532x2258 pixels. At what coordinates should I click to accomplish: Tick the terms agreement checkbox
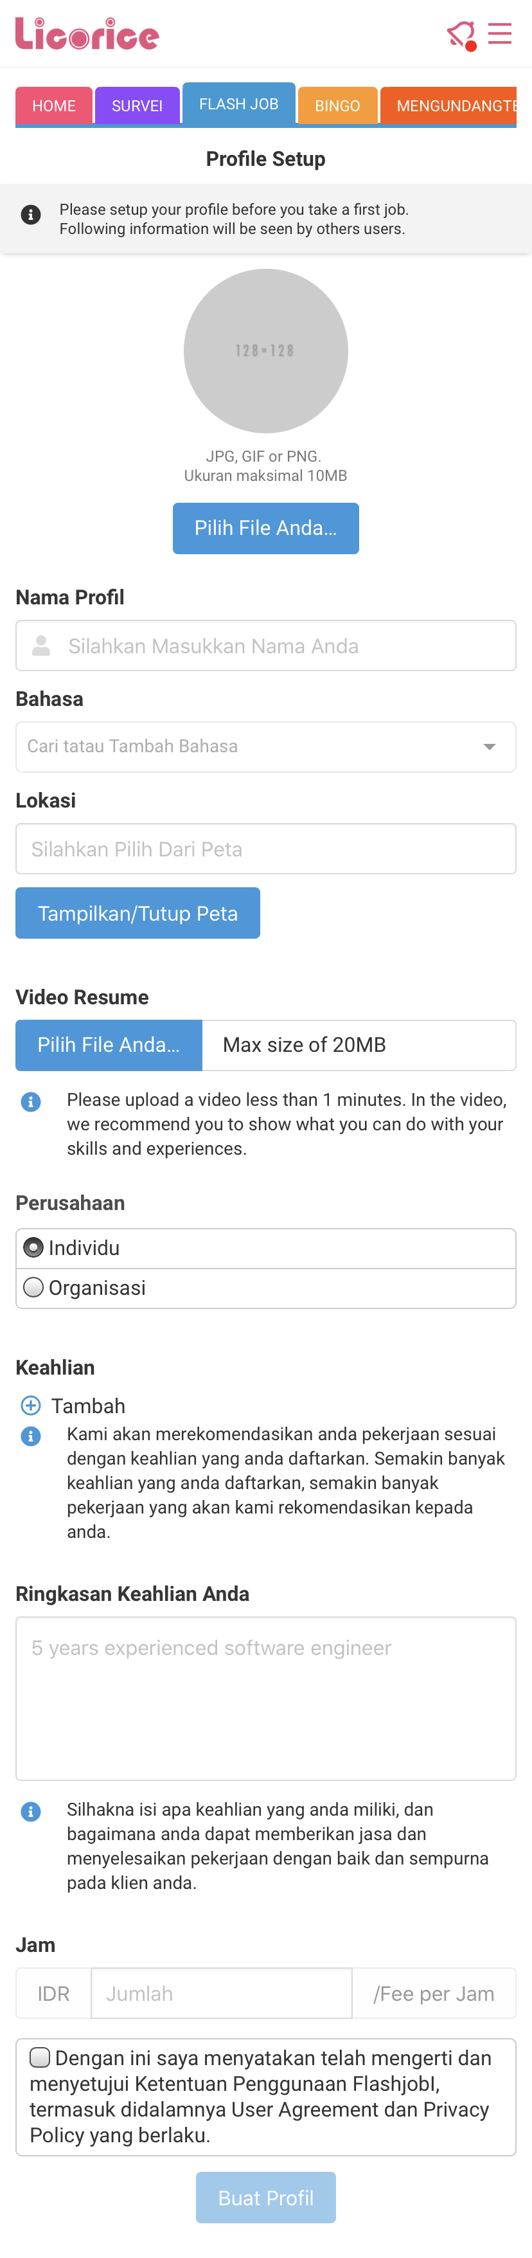pyautogui.click(x=40, y=2056)
